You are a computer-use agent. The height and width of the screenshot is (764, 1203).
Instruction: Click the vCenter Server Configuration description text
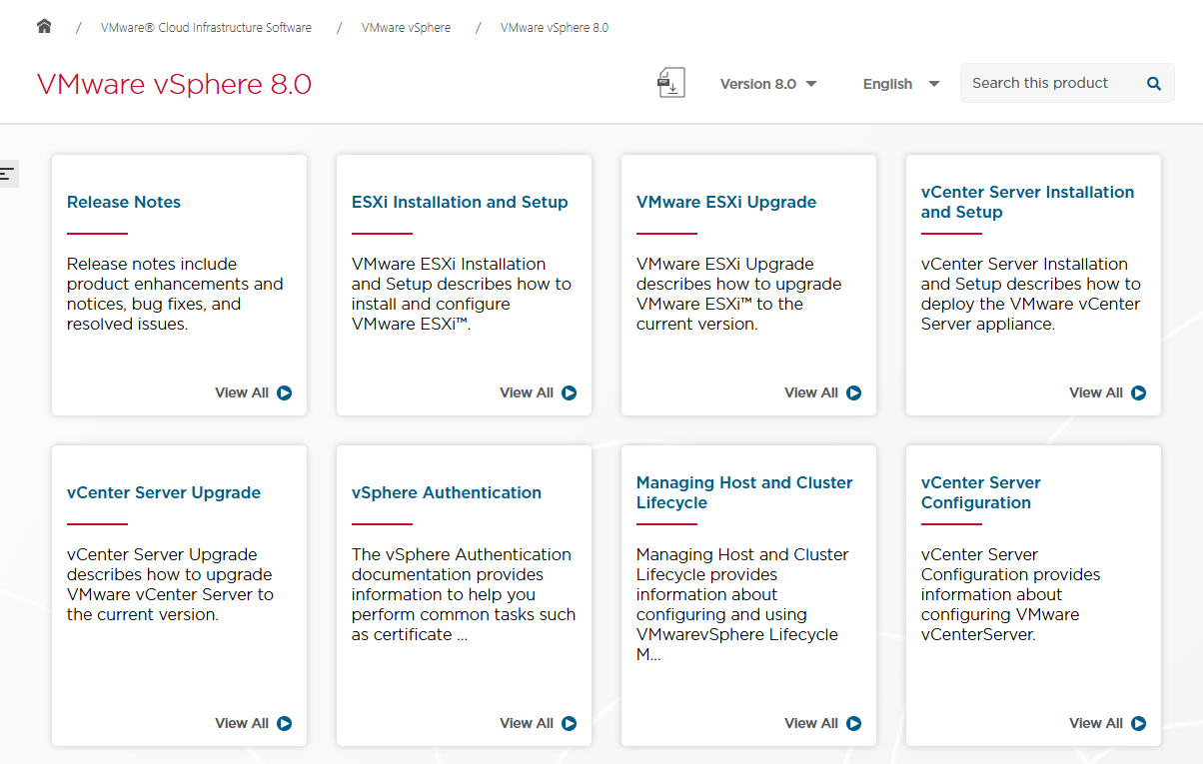pyautogui.click(x=1011, y=594)
